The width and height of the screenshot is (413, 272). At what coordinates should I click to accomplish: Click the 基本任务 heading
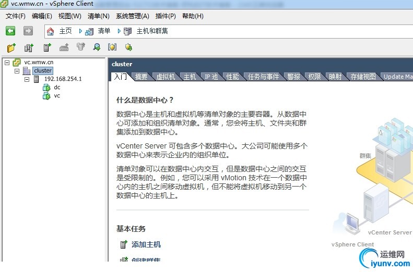point(131,229)
